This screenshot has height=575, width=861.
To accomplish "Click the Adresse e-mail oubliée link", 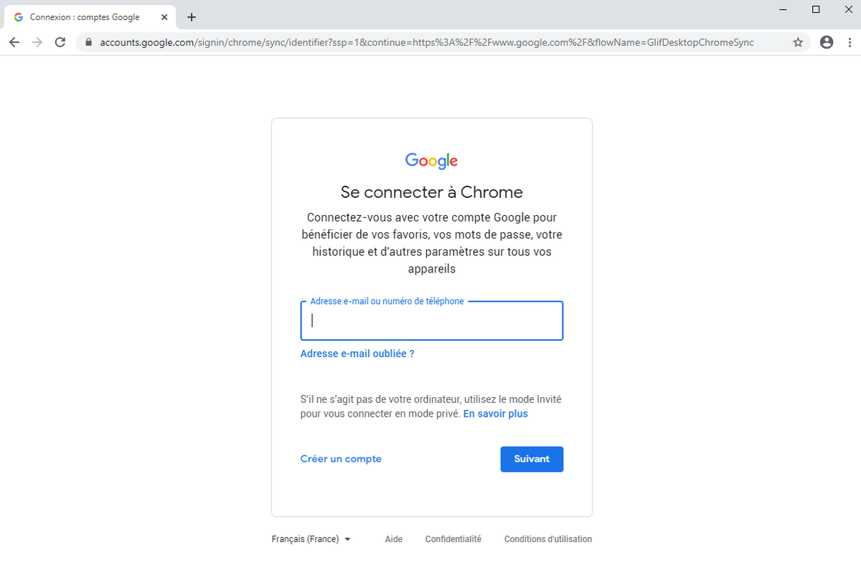I will [x=357, y=353].
